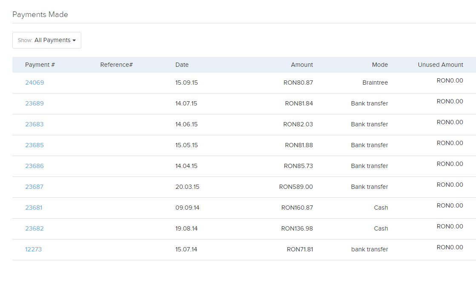Click the Unused Amount column header

440,65
